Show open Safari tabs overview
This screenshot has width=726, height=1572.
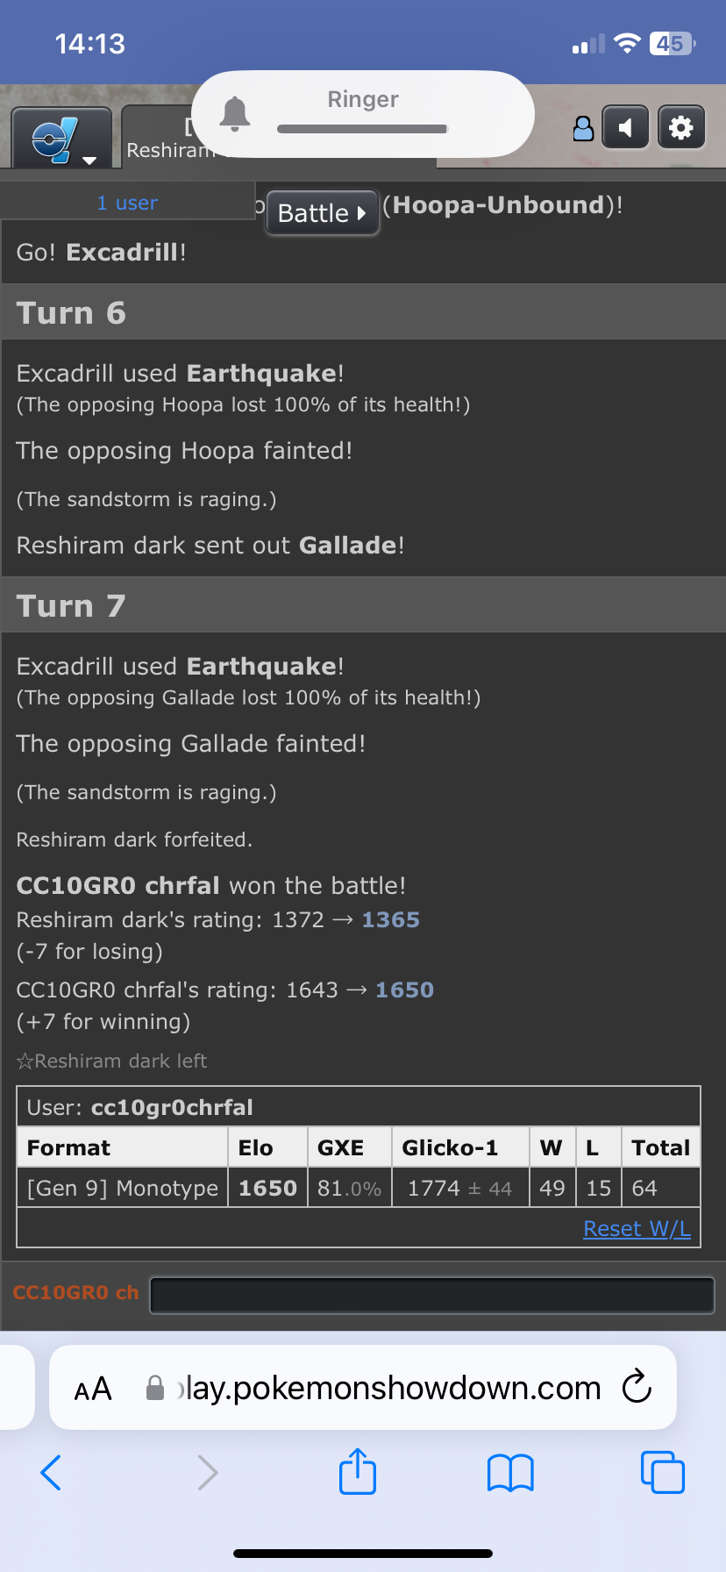[662, 1472]
